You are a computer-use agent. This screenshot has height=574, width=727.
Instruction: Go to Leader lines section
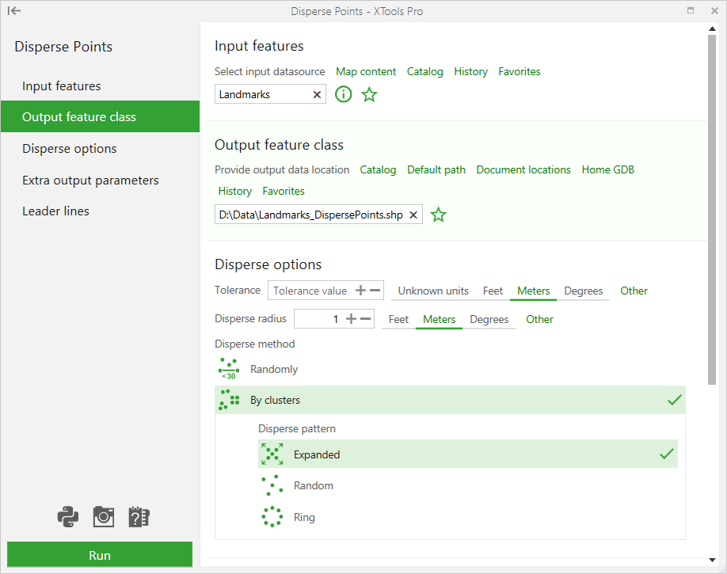(x=55, y=211)
